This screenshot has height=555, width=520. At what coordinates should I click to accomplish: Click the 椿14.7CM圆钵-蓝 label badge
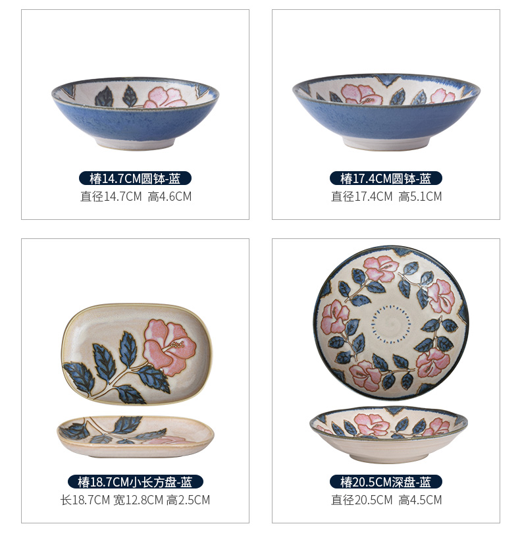(135, 178)
